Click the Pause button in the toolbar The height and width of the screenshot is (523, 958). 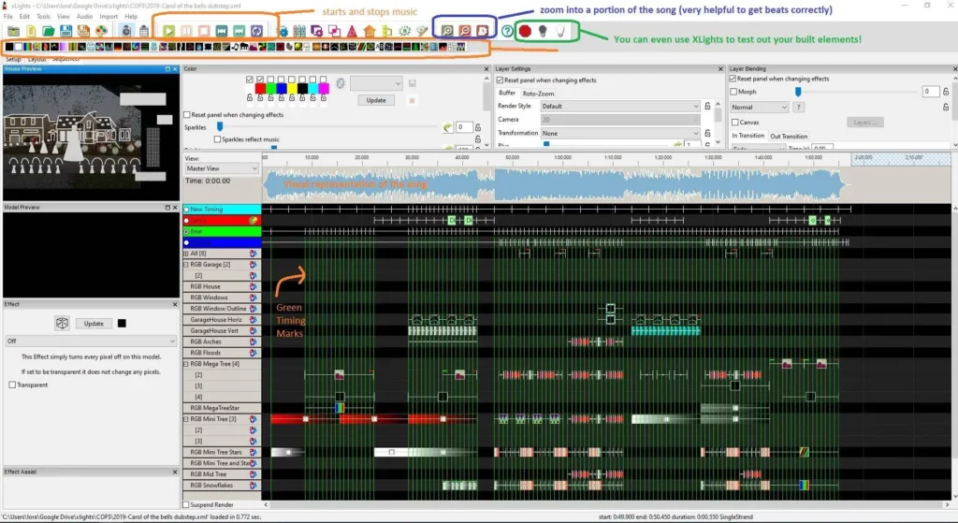[186, 31]
